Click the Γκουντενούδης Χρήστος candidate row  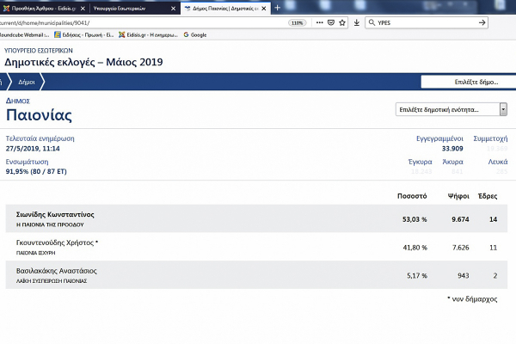[x=258, y=247]
